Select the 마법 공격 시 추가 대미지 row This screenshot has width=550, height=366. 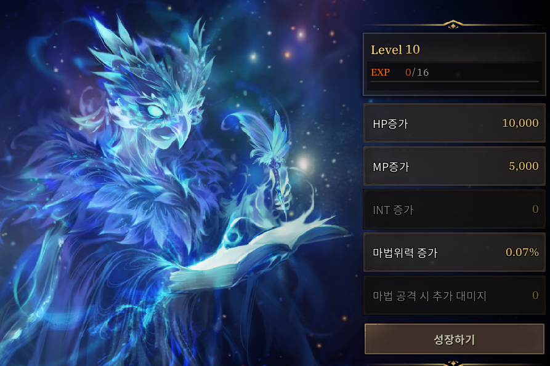(x=455, y=295)
